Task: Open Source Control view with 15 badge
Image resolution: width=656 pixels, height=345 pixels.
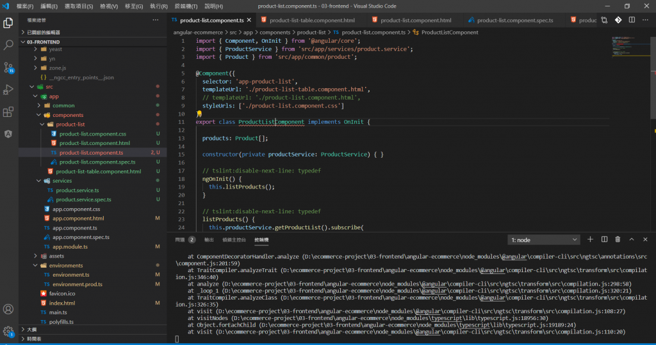Action: pyautogui.click(x=9, y=67)
